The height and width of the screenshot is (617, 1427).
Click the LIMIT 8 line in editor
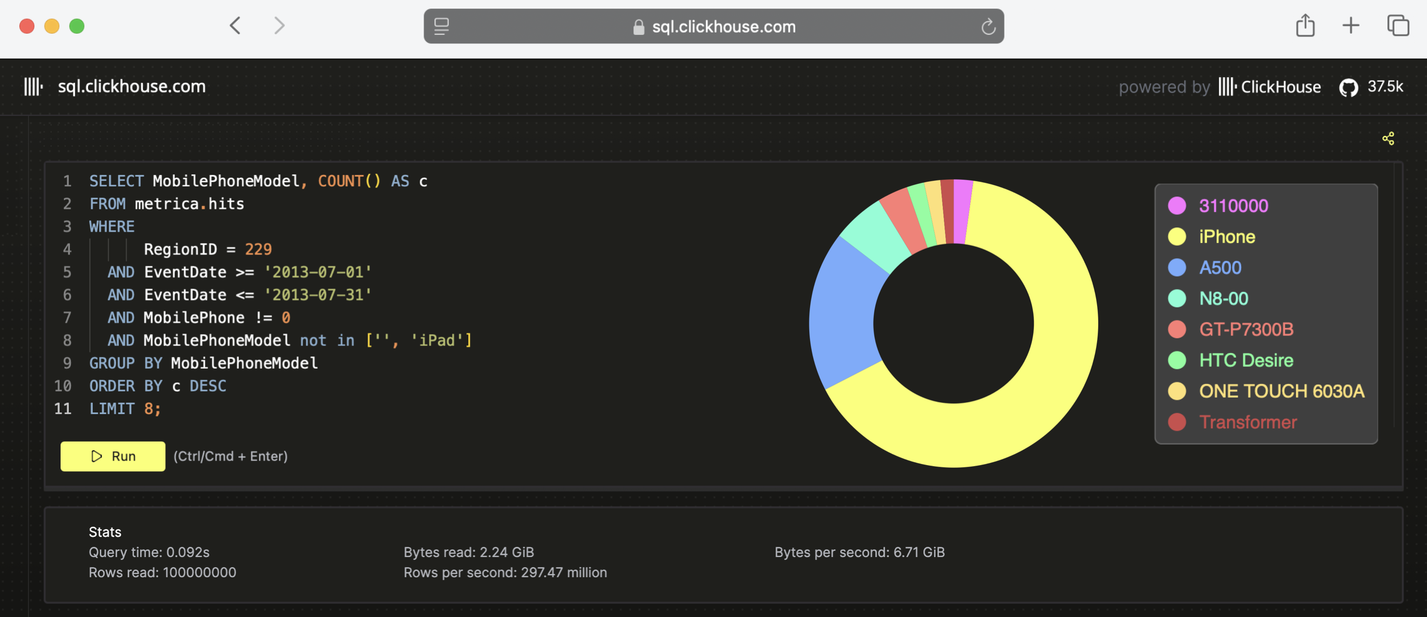(125, 408)
